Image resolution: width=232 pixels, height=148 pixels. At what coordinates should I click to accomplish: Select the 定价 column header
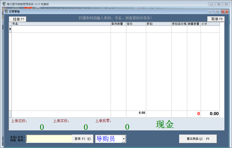click(x=136, y=24)
